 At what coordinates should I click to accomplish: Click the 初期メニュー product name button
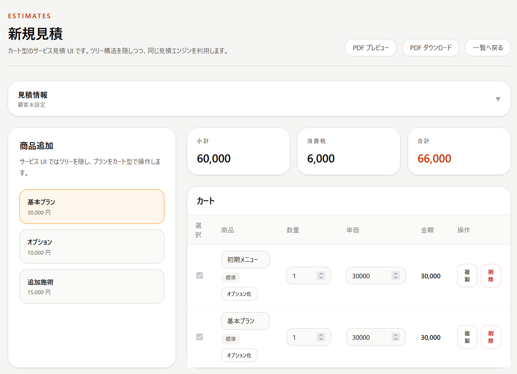[245, 259]
